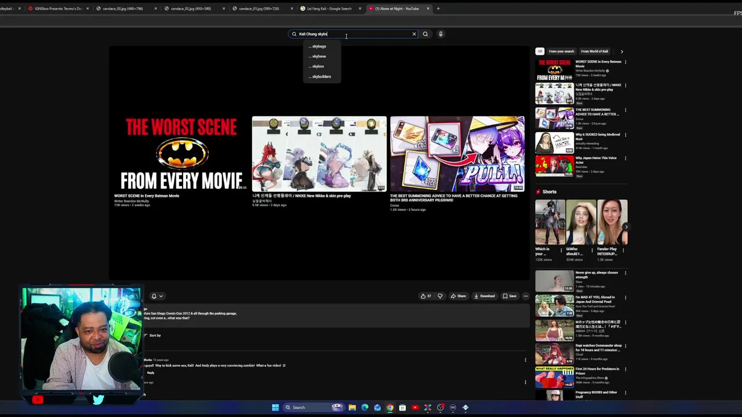The width and height of the screenshot is (742, 417).
Task: Open options for I'm MAD AT YOU video
Action: (625, 298)
